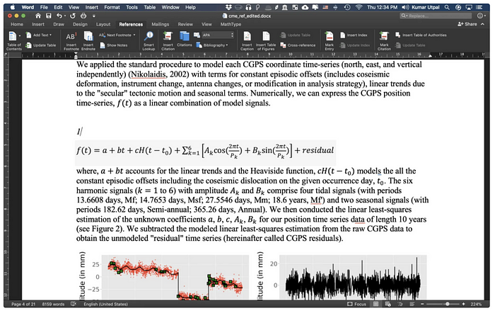This screenshot has height=313, width=495.
Task: Switch to Web Layout view icon
Action: 388,304
